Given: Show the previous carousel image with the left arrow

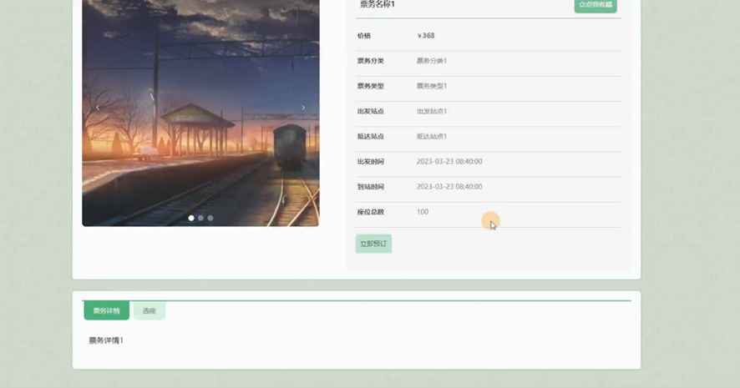Looking at the screenshot, I should [x=98, y=108].
